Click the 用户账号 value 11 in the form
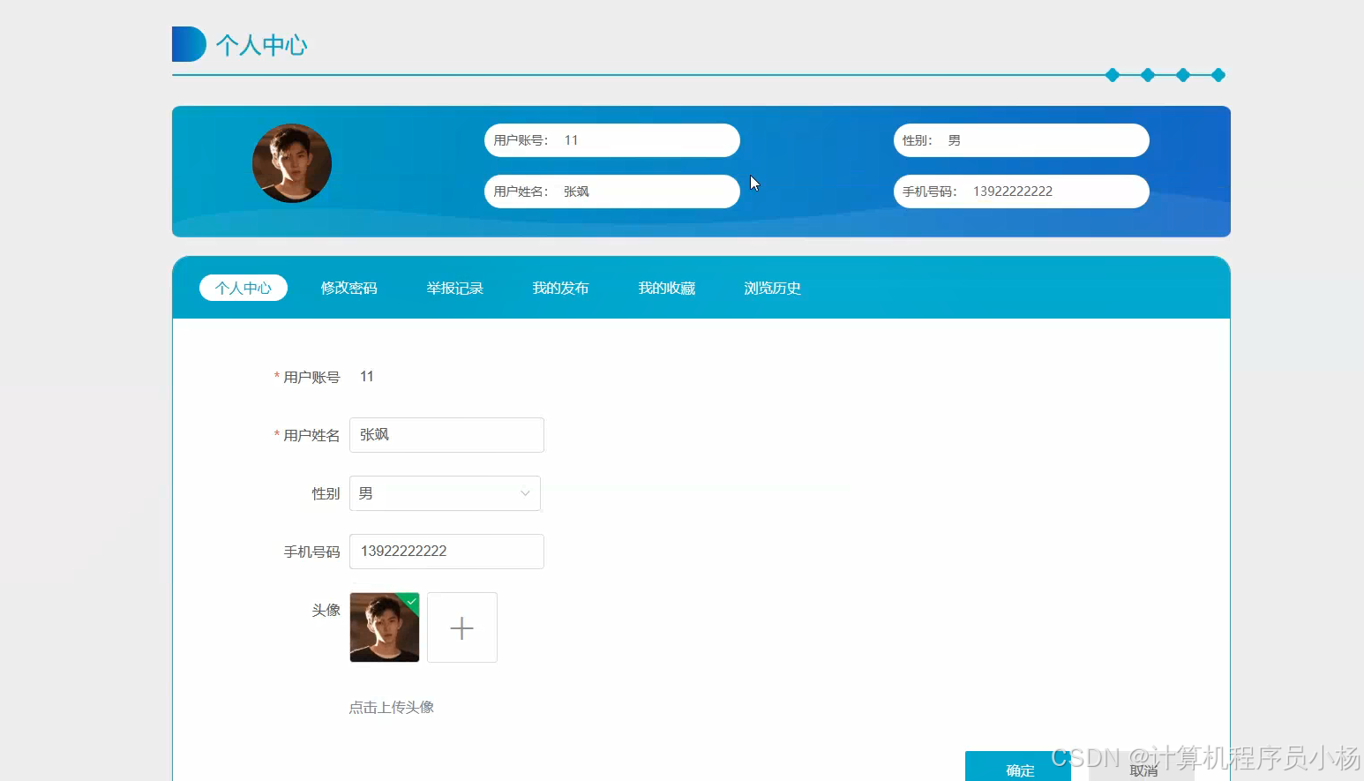Image resolution: width=1364 pixels, height=781 pixels. pos(367,377)
